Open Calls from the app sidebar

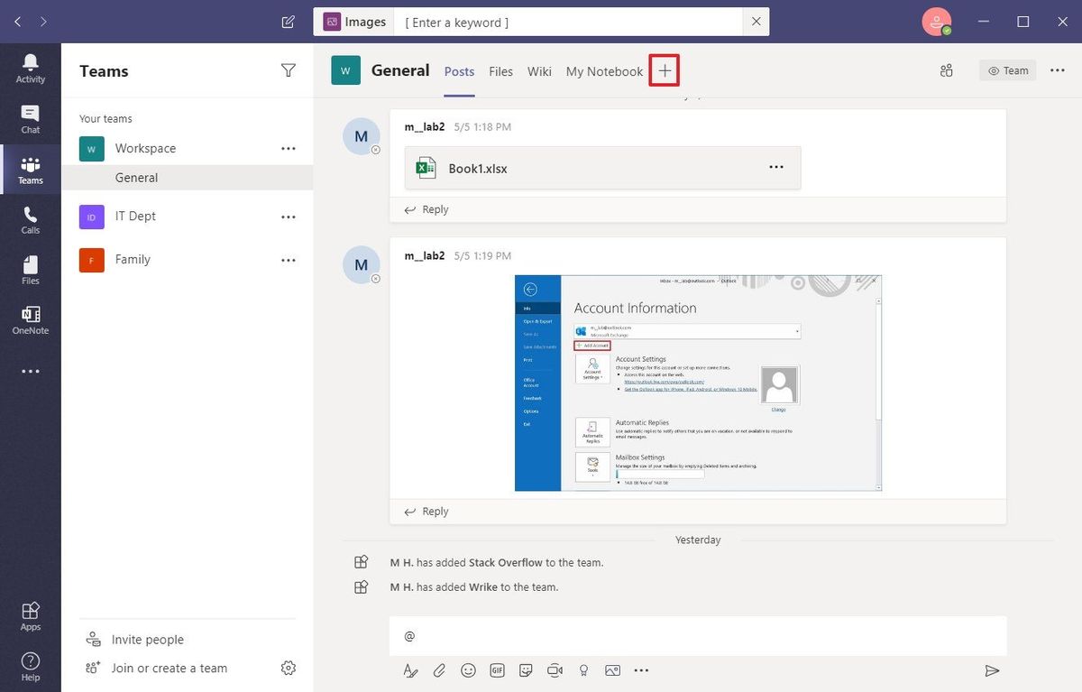[x=31, y=218]
